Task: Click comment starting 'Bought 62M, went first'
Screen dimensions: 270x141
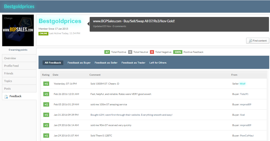Action: click(131, 115)
